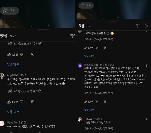Screen dimensions: 151x133
Task: Open more options for _Blinkie_ comment
Action: [x=147, y=120]
